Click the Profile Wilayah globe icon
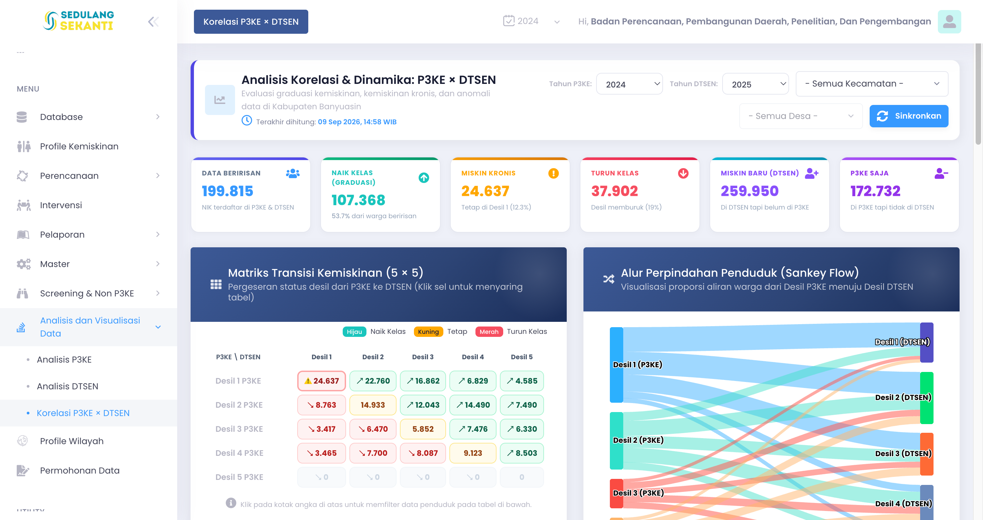Image resolution: width=983 pixels, height=520 pixels. [22, 441]
